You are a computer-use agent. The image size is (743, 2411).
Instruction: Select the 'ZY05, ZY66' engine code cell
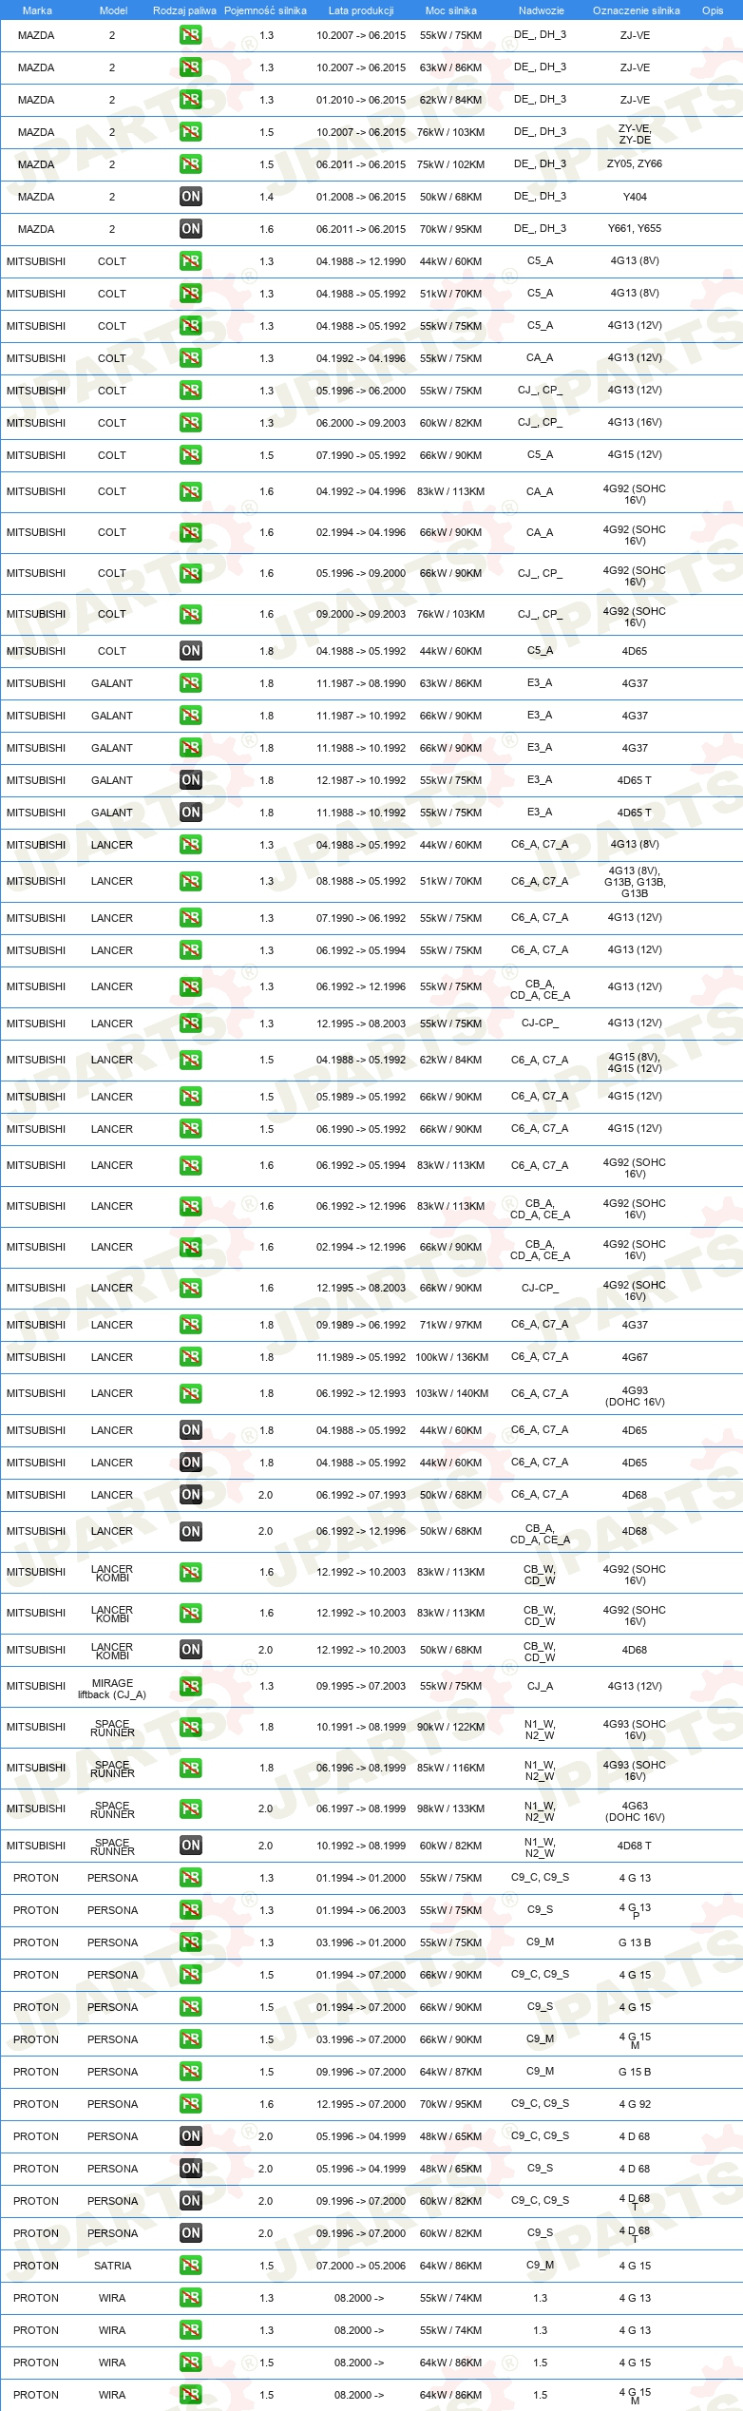click(x=635, y=163)
